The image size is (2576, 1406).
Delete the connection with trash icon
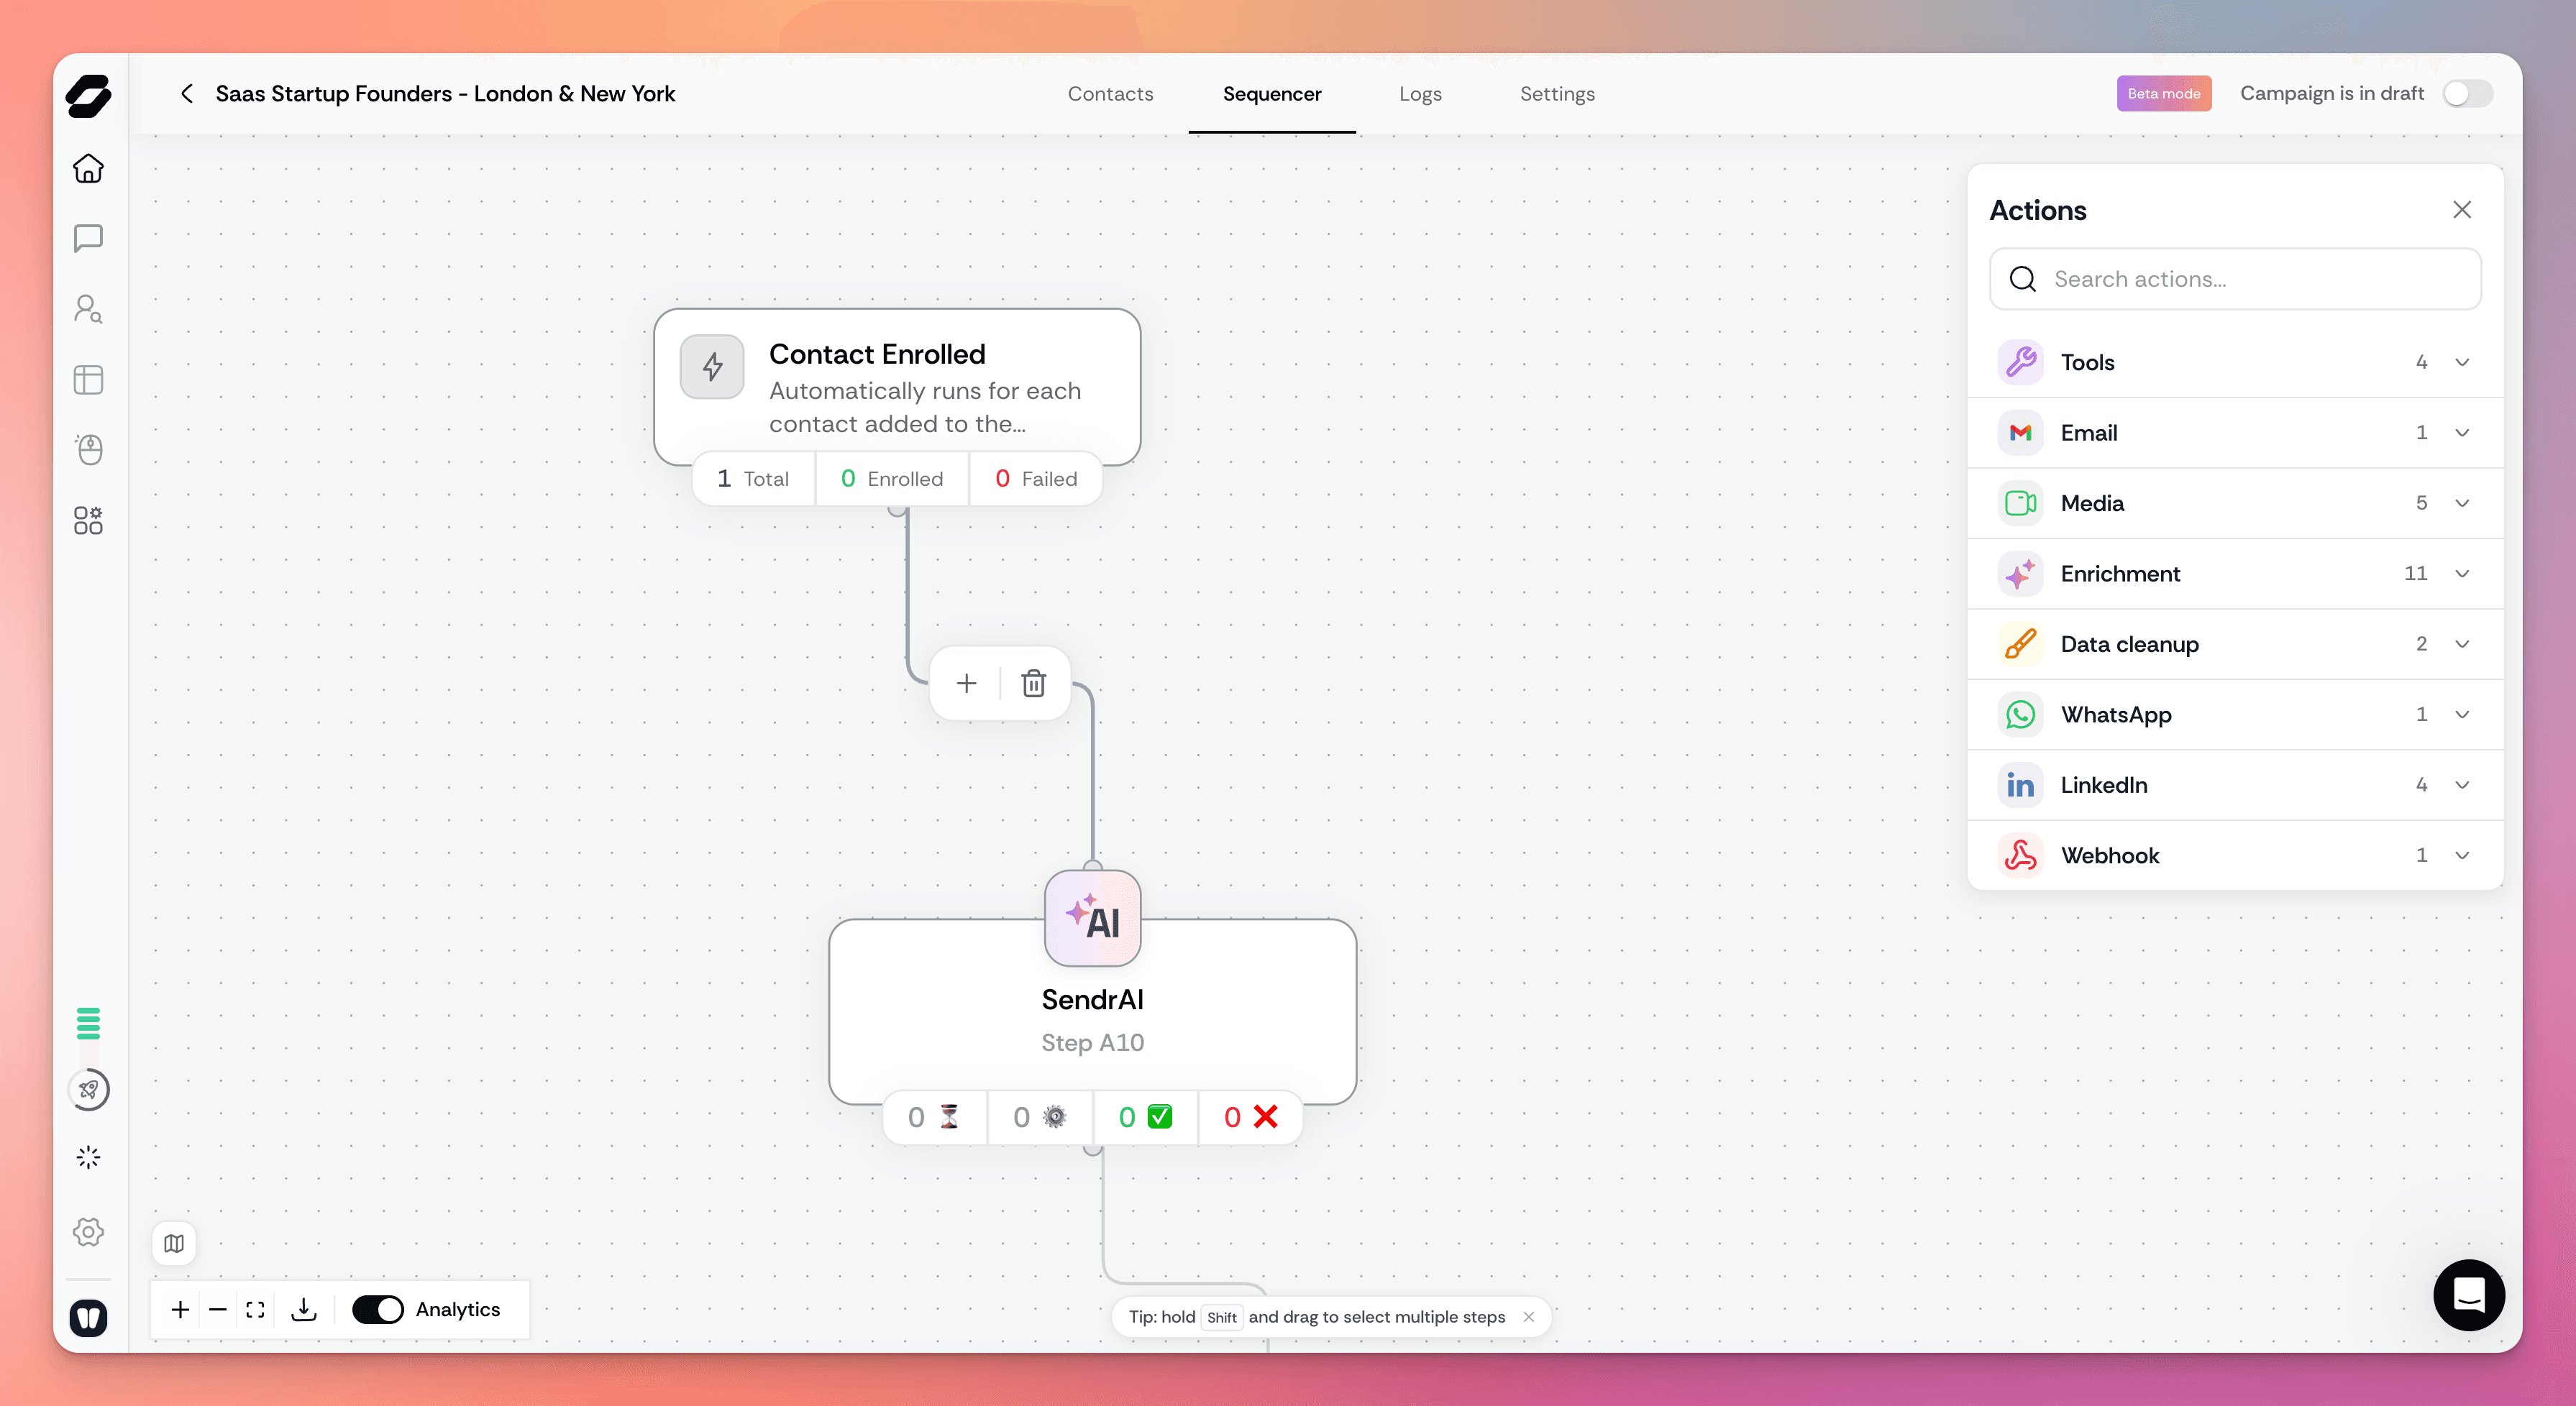click(x=1034, y=684)
